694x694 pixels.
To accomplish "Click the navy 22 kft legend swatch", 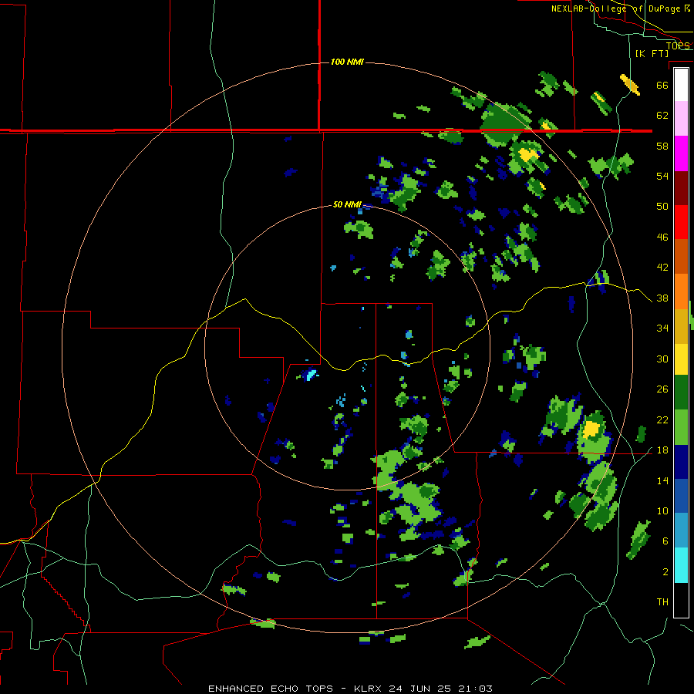I will tap(681, 462).
